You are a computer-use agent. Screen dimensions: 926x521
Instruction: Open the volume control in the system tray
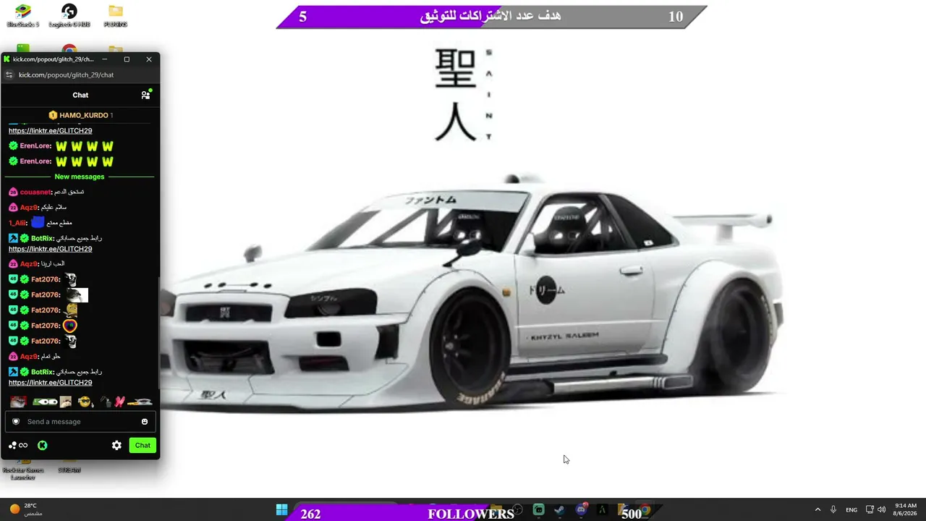pyautogui.click(x=882, y=510)
